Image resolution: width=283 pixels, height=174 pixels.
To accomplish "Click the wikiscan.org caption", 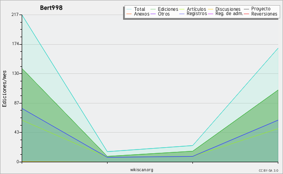I will click(141, 170).
